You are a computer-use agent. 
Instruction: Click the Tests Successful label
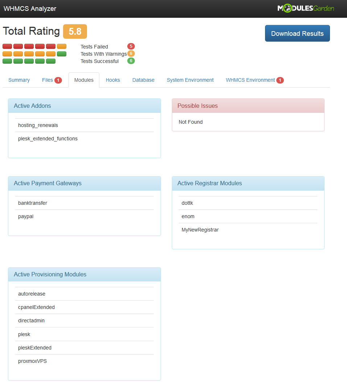pyautogui.click(x=99, y=61)
